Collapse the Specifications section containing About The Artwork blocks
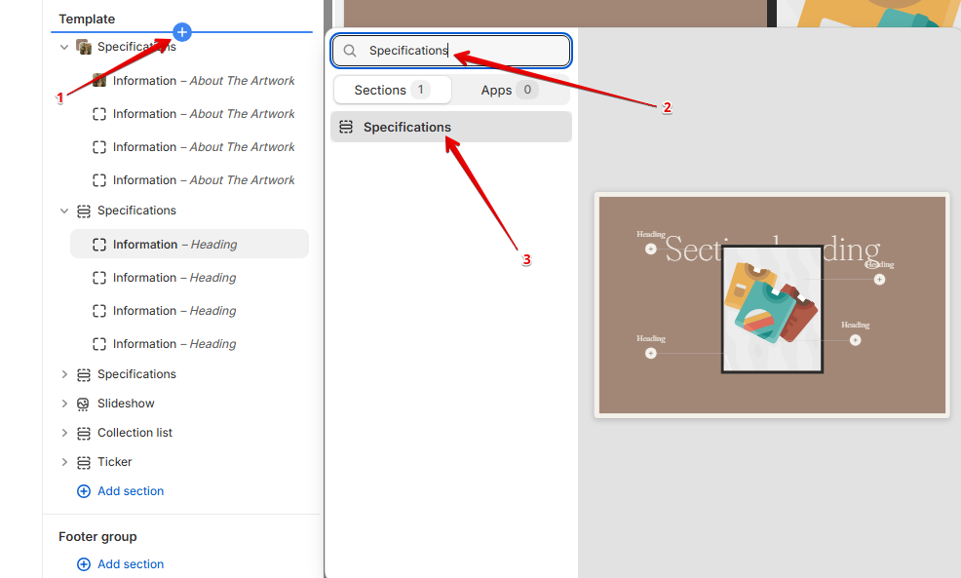Screen dimensions: 961x578 pyautogui.click(x=64, y=47)
